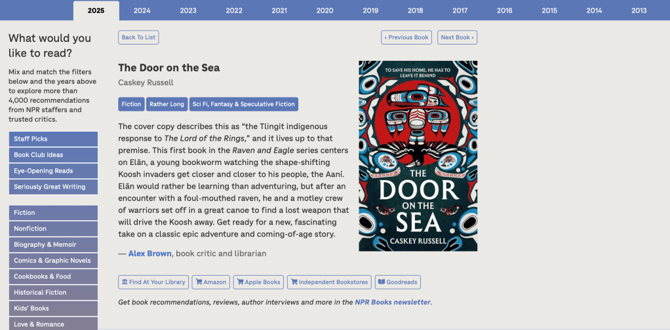This screenshot has height=330, width=670.
Task: Click the Goodreads open book icon
Action: (x=381, y=282)
